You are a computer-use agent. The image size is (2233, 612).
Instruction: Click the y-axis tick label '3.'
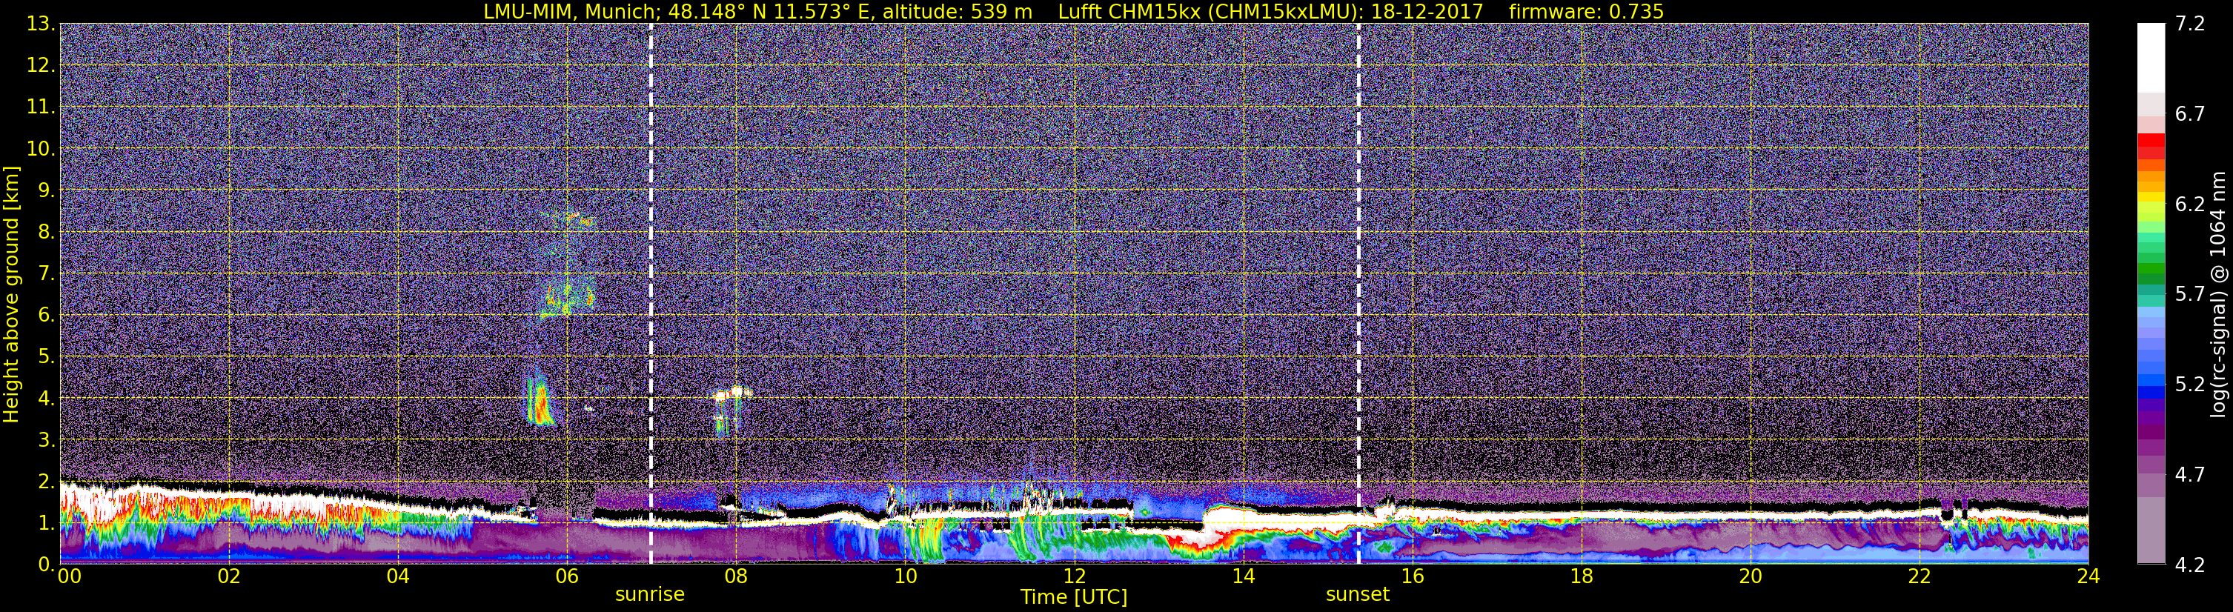tap(46, 439)
